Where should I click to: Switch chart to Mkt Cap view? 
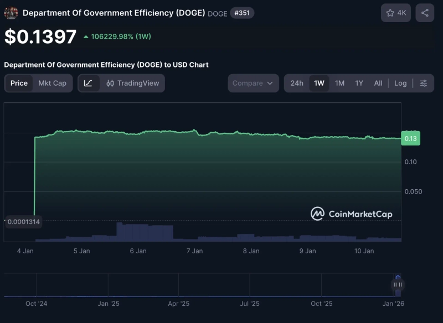52,83
